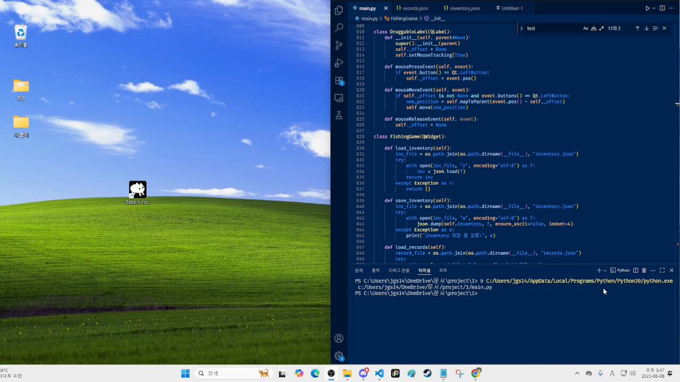Open the Remote Explorer view
The height and width of the screenshot is (382, 680).
339,98
